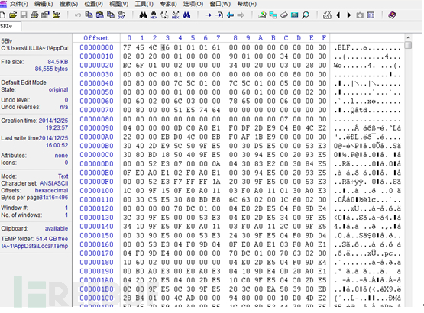Click the State original value
Image resolution: width=424 pixels, height=313 pixels.
[58, 89]
